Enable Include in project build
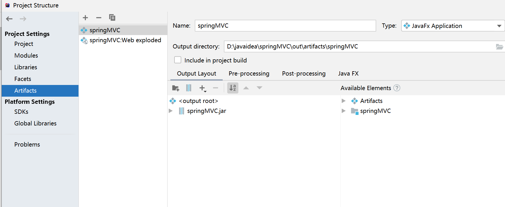 pos(178,60)
